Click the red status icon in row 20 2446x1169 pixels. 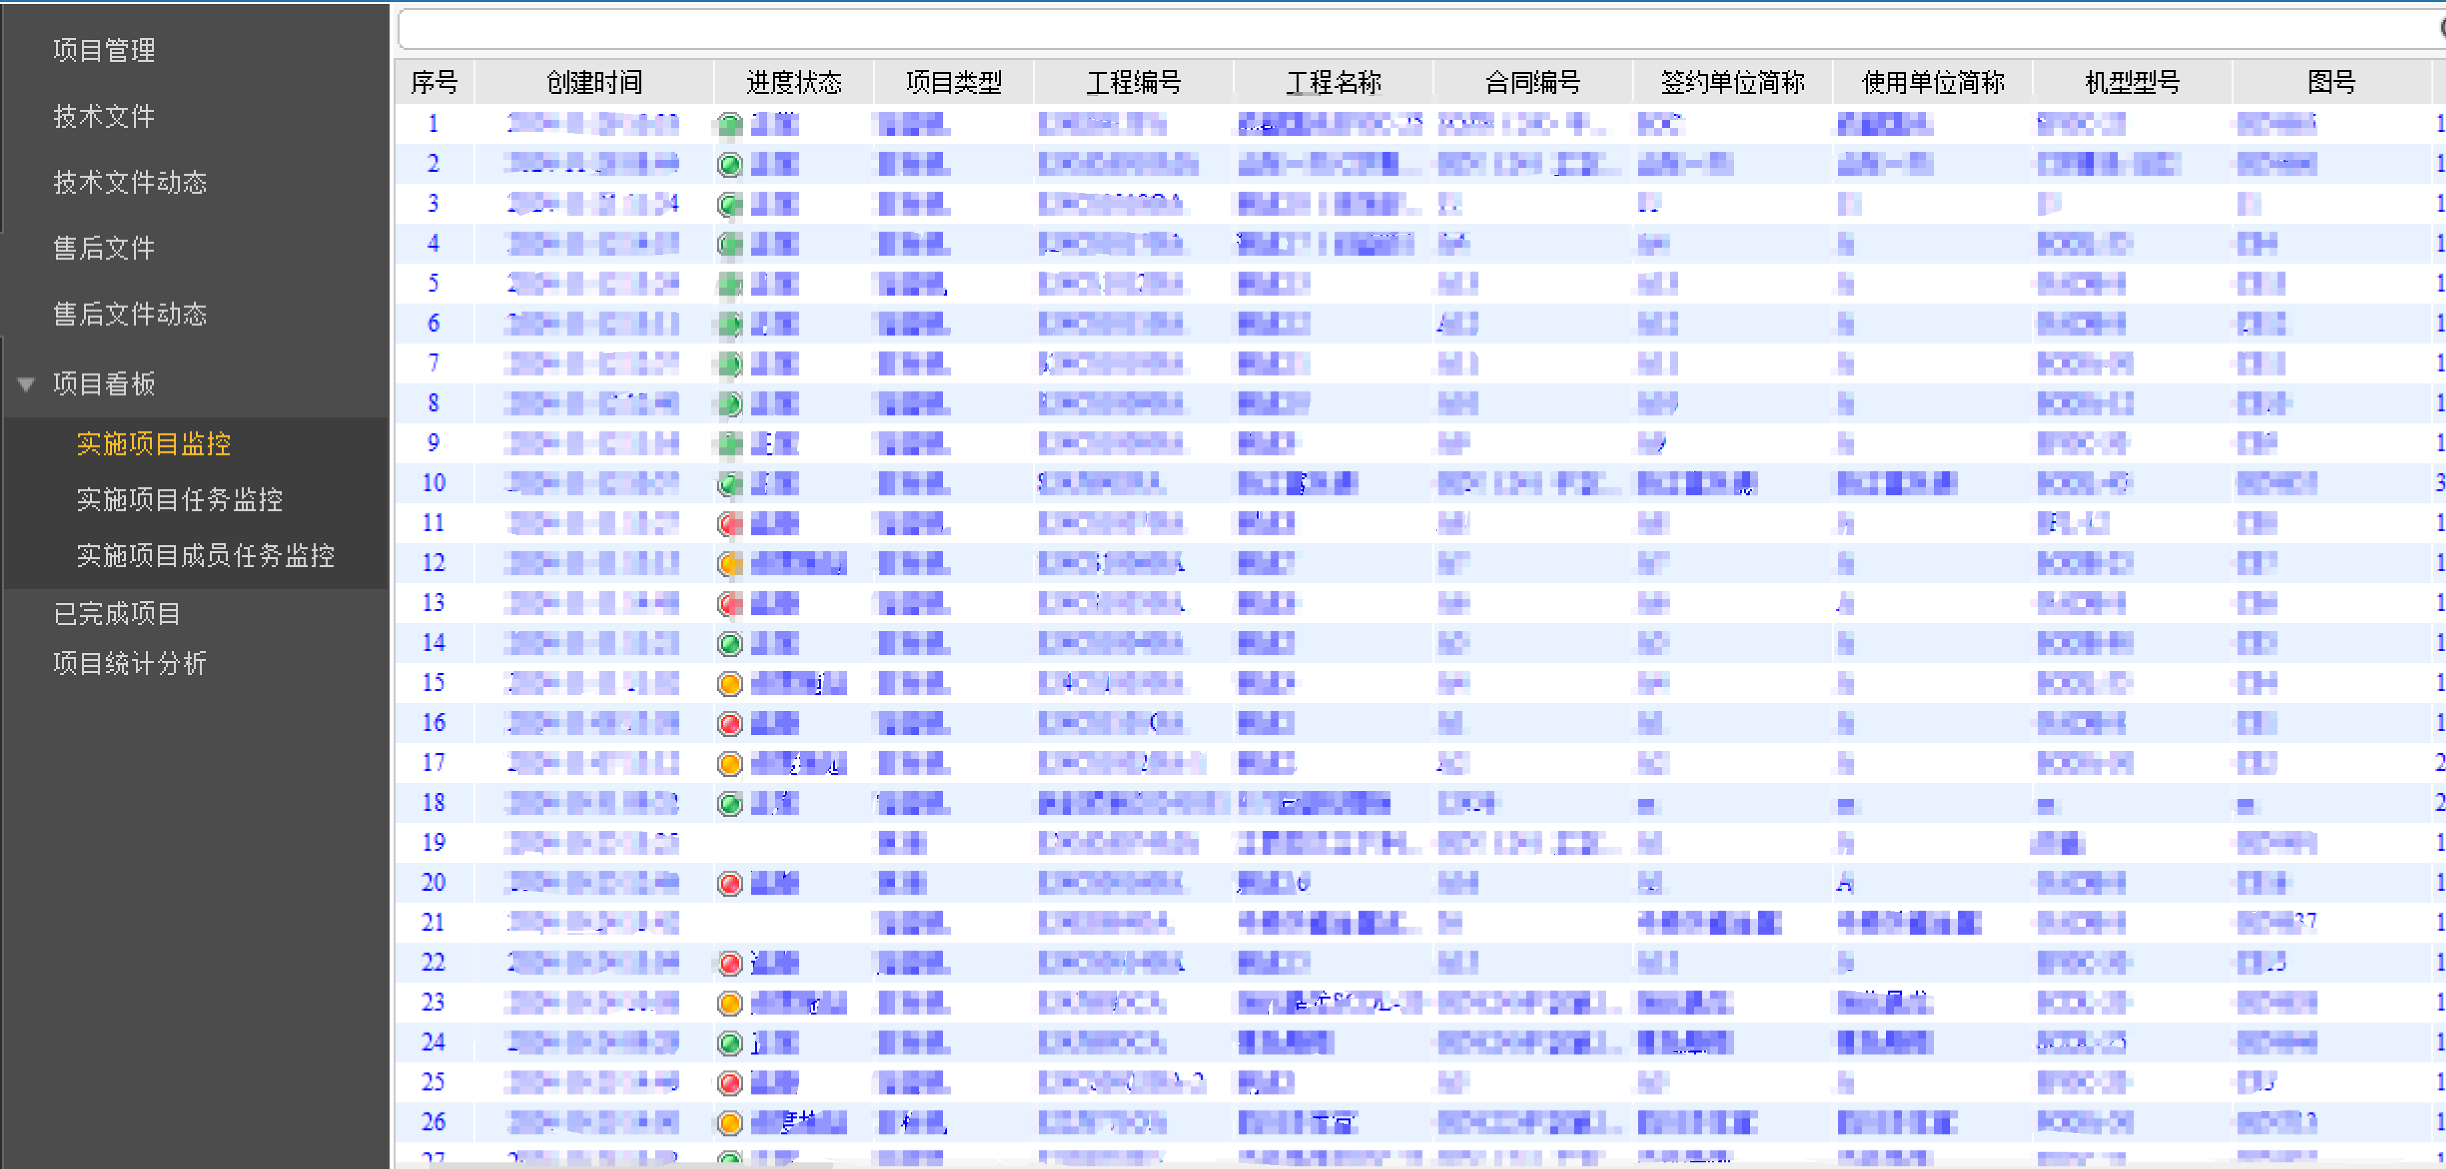pyautogui.click(x=729, y=883)
